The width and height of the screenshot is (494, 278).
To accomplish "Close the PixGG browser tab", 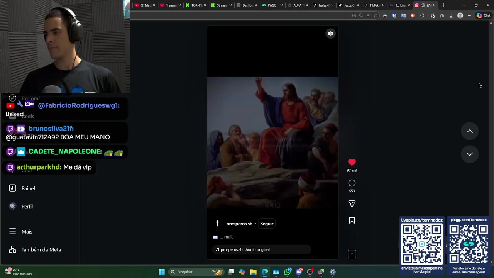I will point(281,5).
